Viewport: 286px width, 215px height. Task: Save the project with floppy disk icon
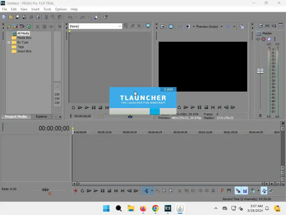point(18,17)
